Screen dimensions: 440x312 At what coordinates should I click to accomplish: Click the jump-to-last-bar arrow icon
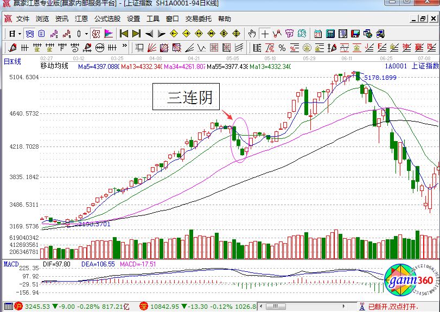point(136,34)
